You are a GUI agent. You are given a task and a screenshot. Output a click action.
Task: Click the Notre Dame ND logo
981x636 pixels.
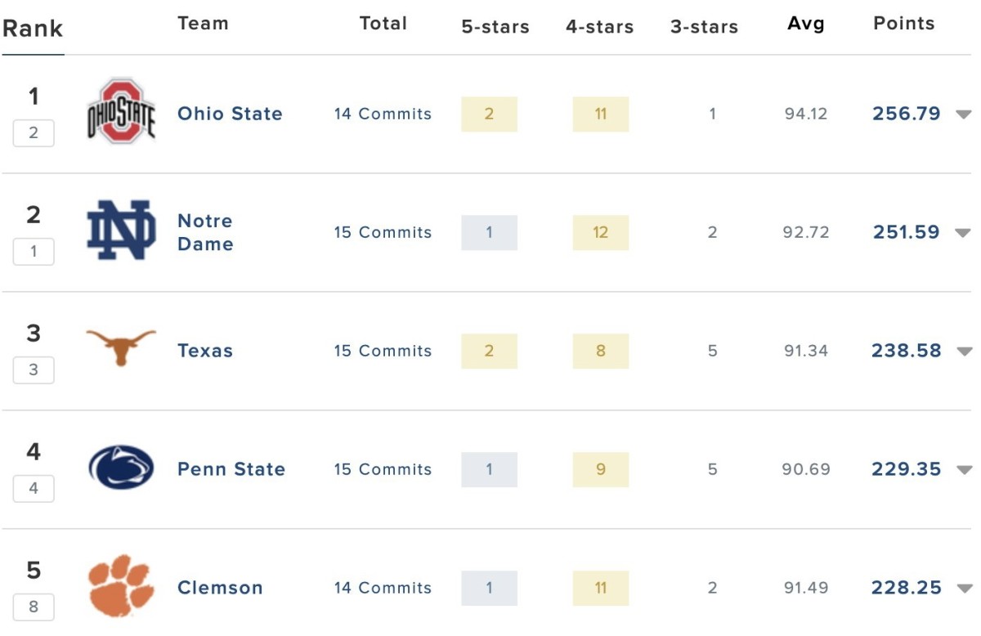point(121,231)
